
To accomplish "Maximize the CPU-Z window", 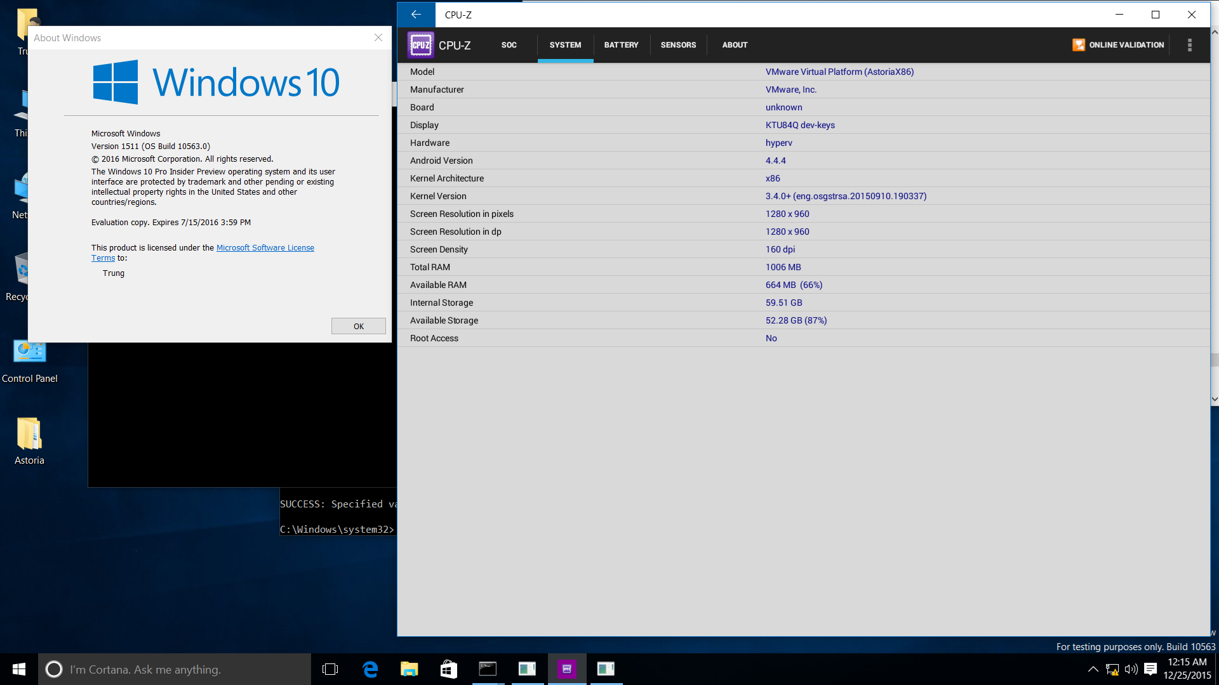I will [1156, 15].
